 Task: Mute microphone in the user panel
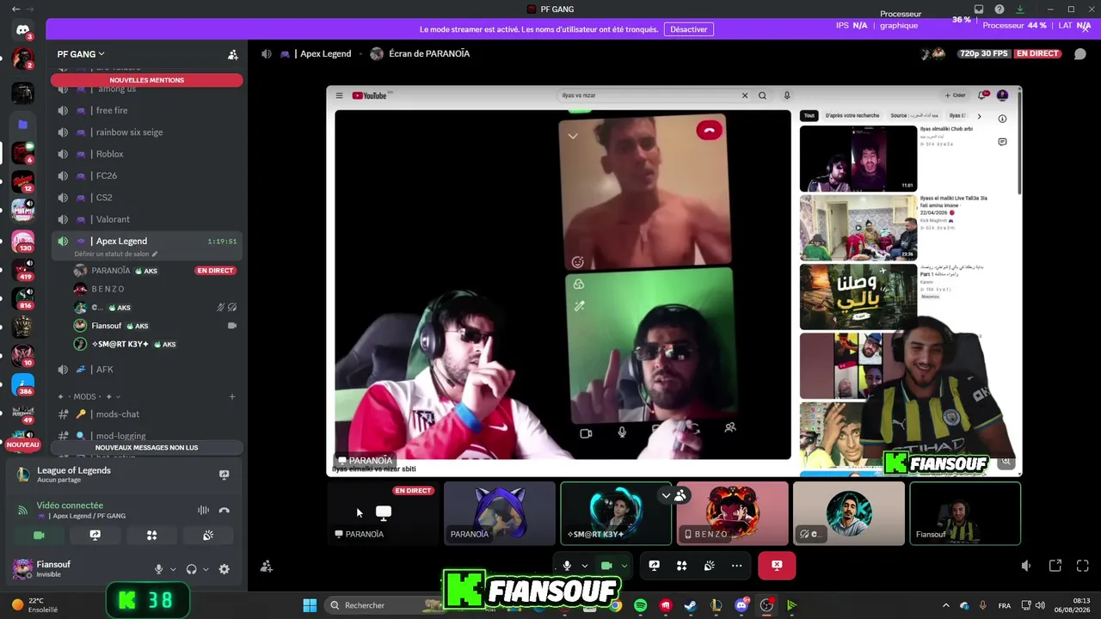[x=158, y=569]
